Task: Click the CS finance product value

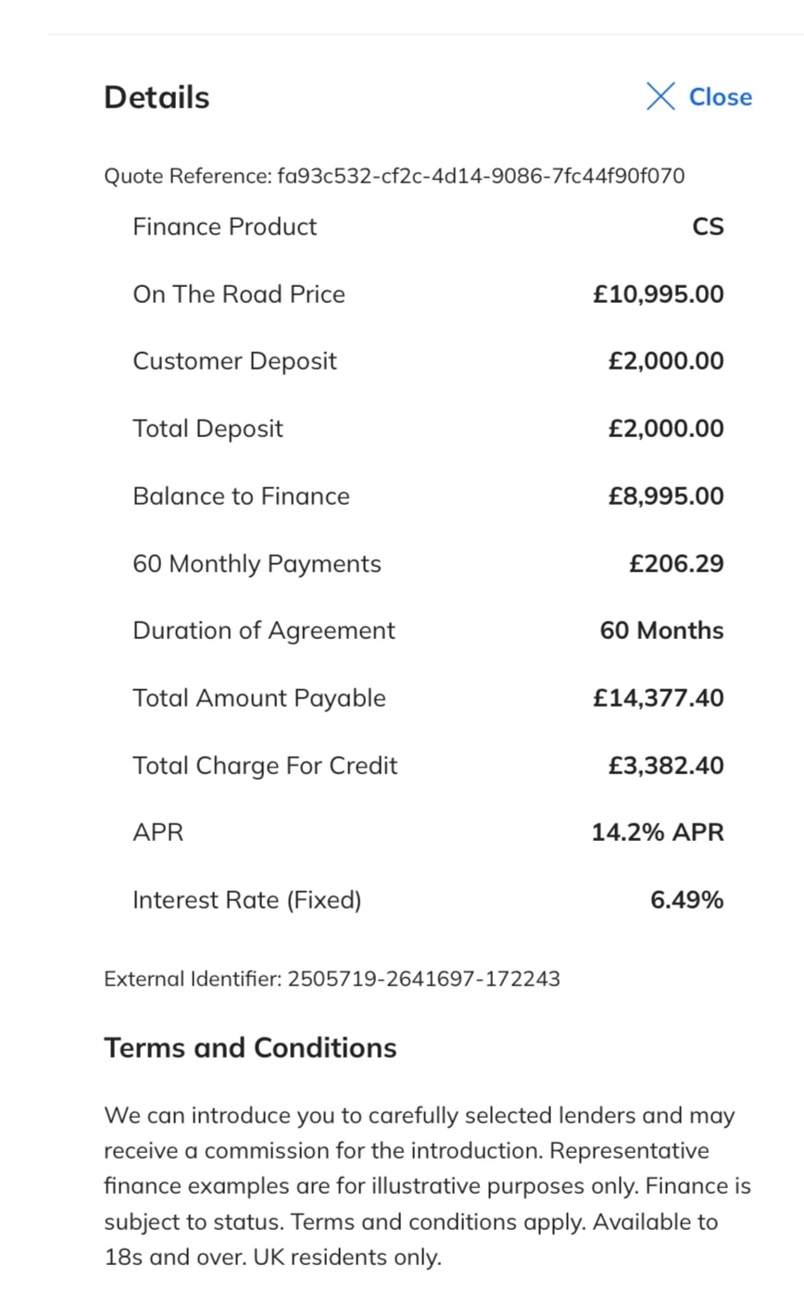Action: 708,227
